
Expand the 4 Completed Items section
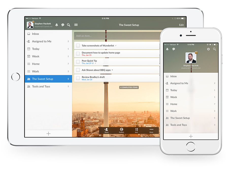tap(129, 87)
